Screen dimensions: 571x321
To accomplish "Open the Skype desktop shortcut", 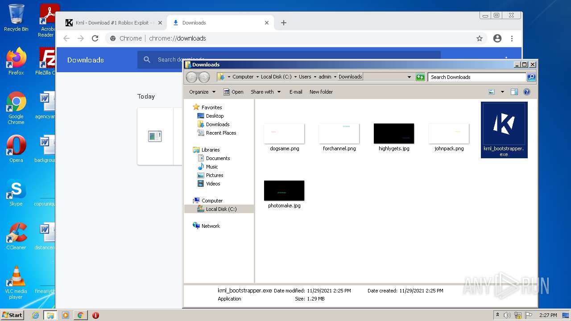I will (16, 193).
